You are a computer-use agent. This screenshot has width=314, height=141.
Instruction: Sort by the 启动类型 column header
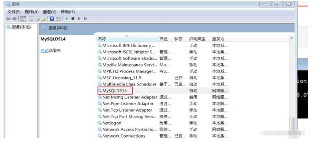click(x=199, y=39)
